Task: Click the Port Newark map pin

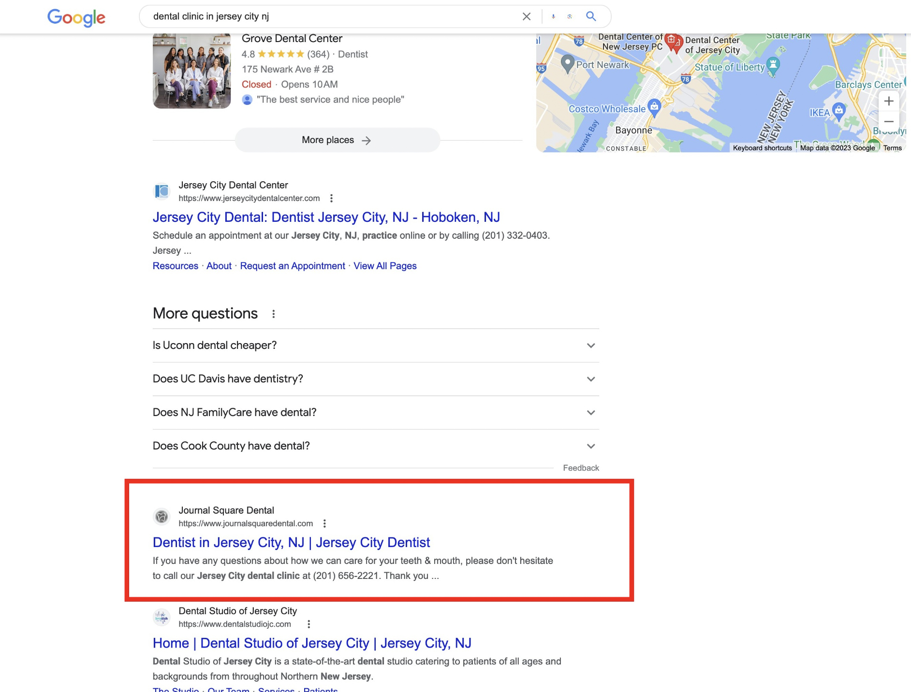Action: (567, 63)
